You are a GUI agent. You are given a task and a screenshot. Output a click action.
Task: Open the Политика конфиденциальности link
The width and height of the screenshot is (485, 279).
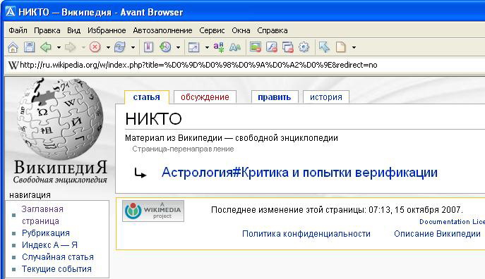(x=306, y=234)
